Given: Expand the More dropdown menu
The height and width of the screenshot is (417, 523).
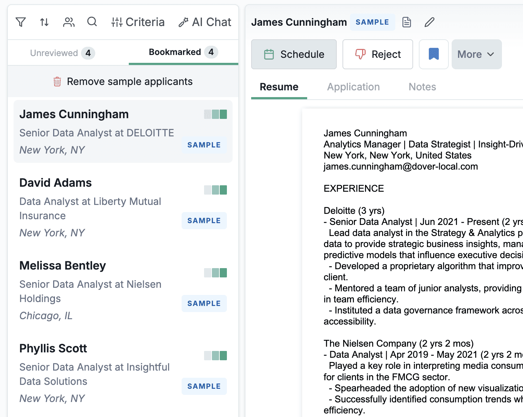Looking at the screenshot, I should tap(476, 54).
